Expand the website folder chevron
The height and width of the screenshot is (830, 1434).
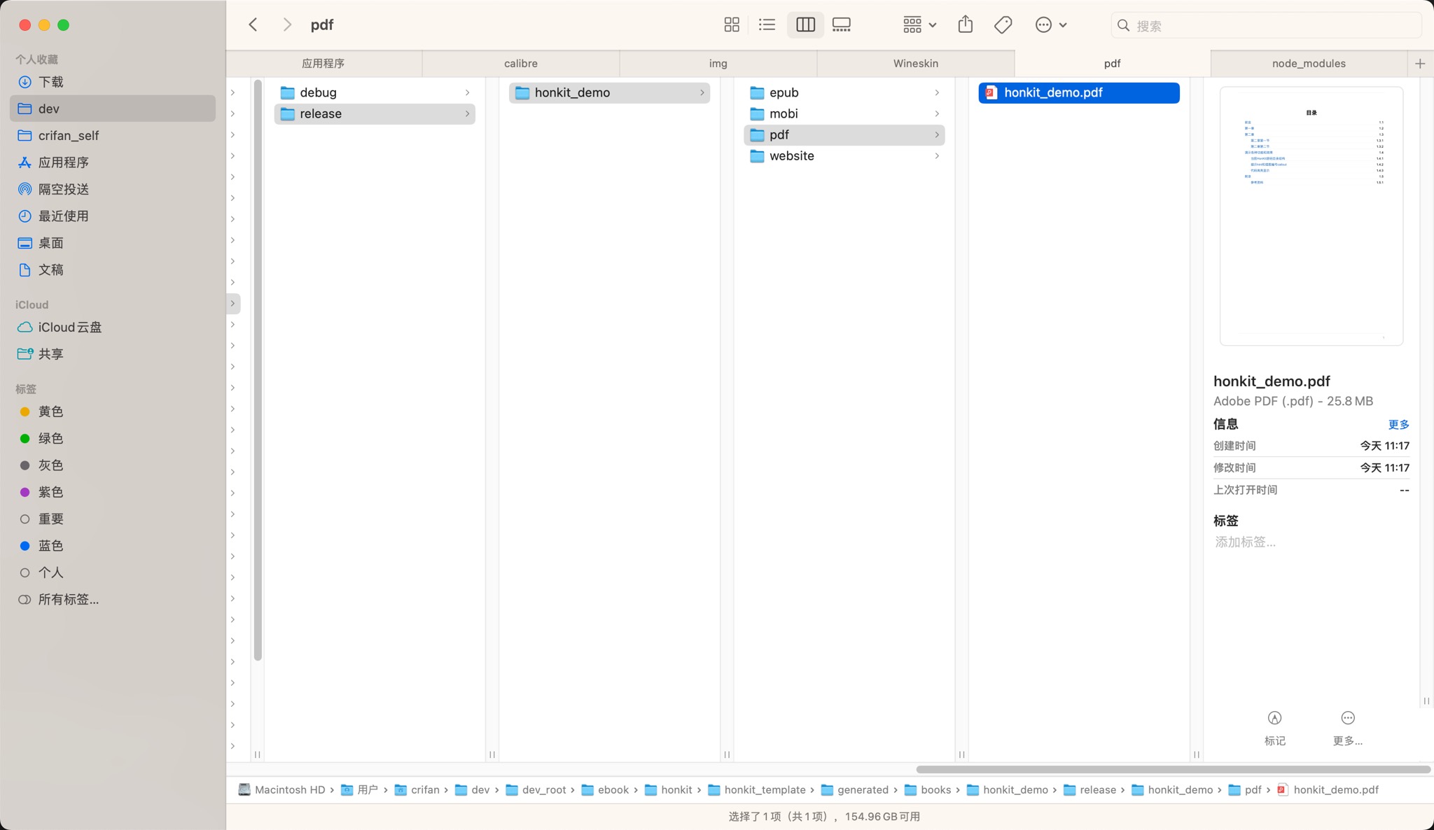pyautogui.click(x=937, y=156)
